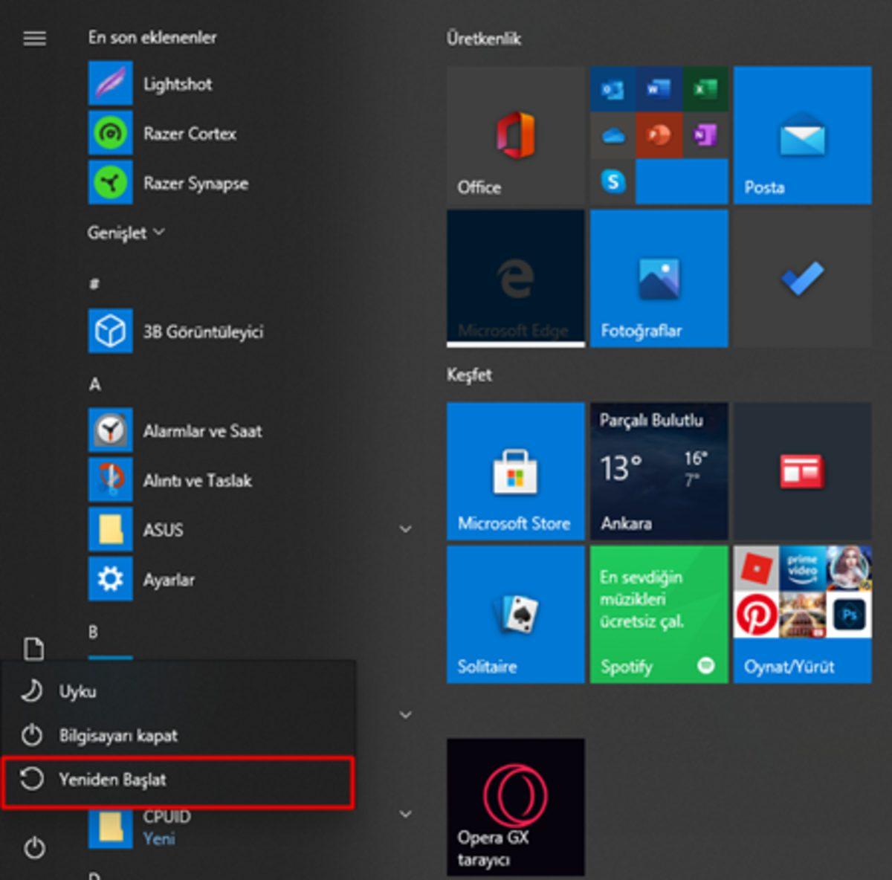Select Yeniden Başlat from power options
892x880 pixels.
tap(113, 780)
